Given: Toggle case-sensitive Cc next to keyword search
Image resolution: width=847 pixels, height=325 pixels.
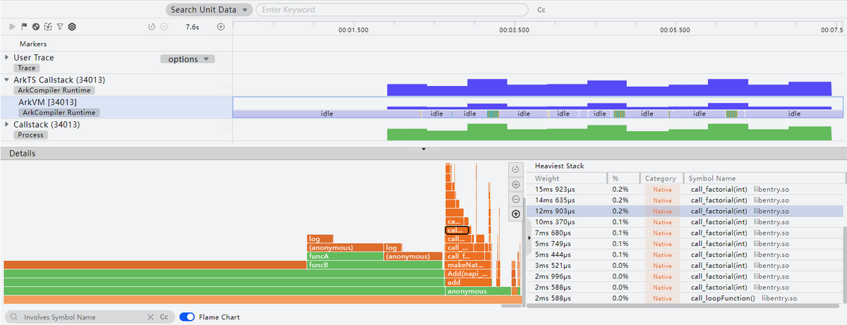Looking at the screenshot, I should pyautogui.click(x=541, y=11).
